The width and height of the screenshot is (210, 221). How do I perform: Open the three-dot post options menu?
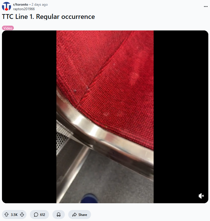(x=206, y=6)
